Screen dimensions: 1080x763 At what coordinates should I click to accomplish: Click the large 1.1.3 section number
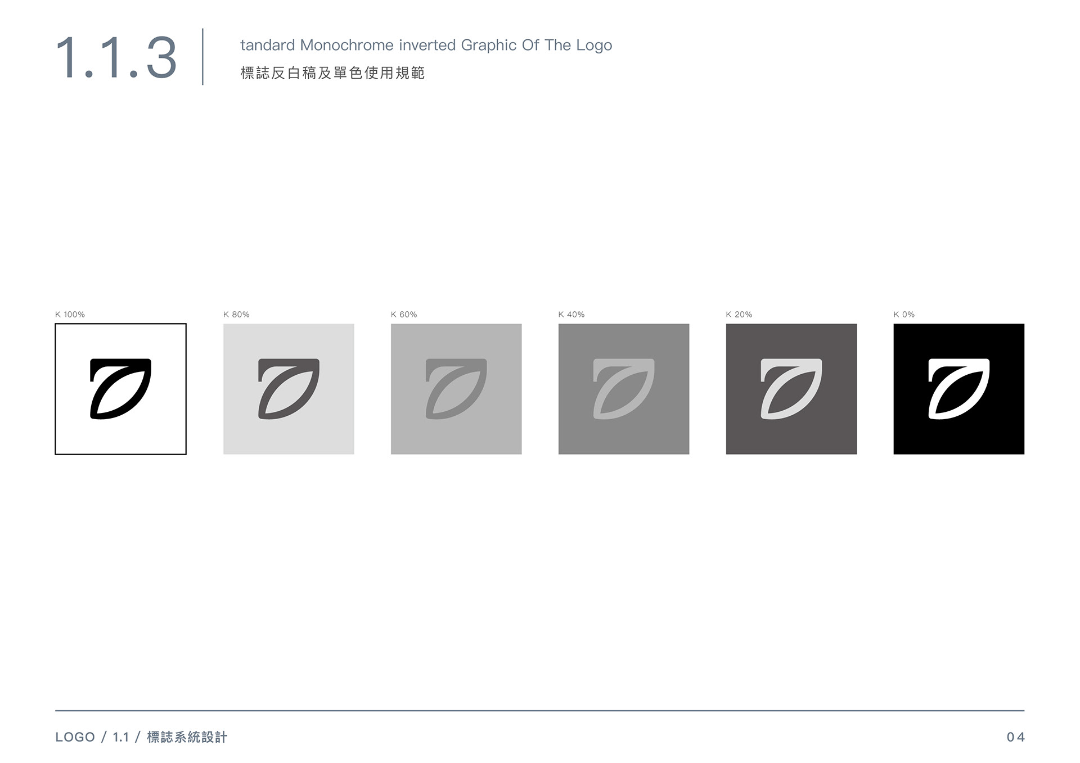116,58
